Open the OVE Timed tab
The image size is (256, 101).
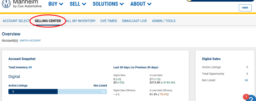[x=108, y=21]
